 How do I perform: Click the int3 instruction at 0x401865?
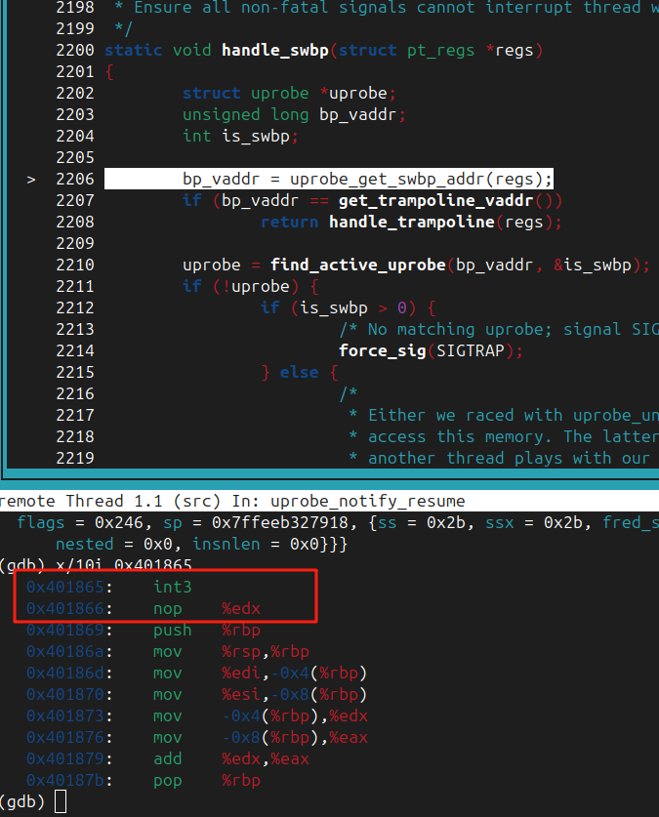pyautogui.click(x=173, y=587)
